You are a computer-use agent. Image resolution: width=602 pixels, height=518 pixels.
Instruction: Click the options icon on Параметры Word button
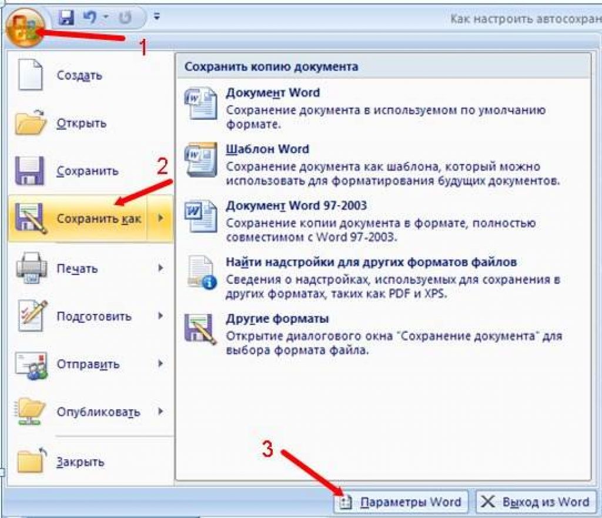coord(346,502)
